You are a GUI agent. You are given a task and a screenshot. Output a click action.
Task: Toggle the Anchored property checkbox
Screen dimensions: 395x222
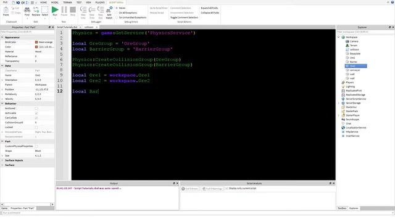point(36,109)
